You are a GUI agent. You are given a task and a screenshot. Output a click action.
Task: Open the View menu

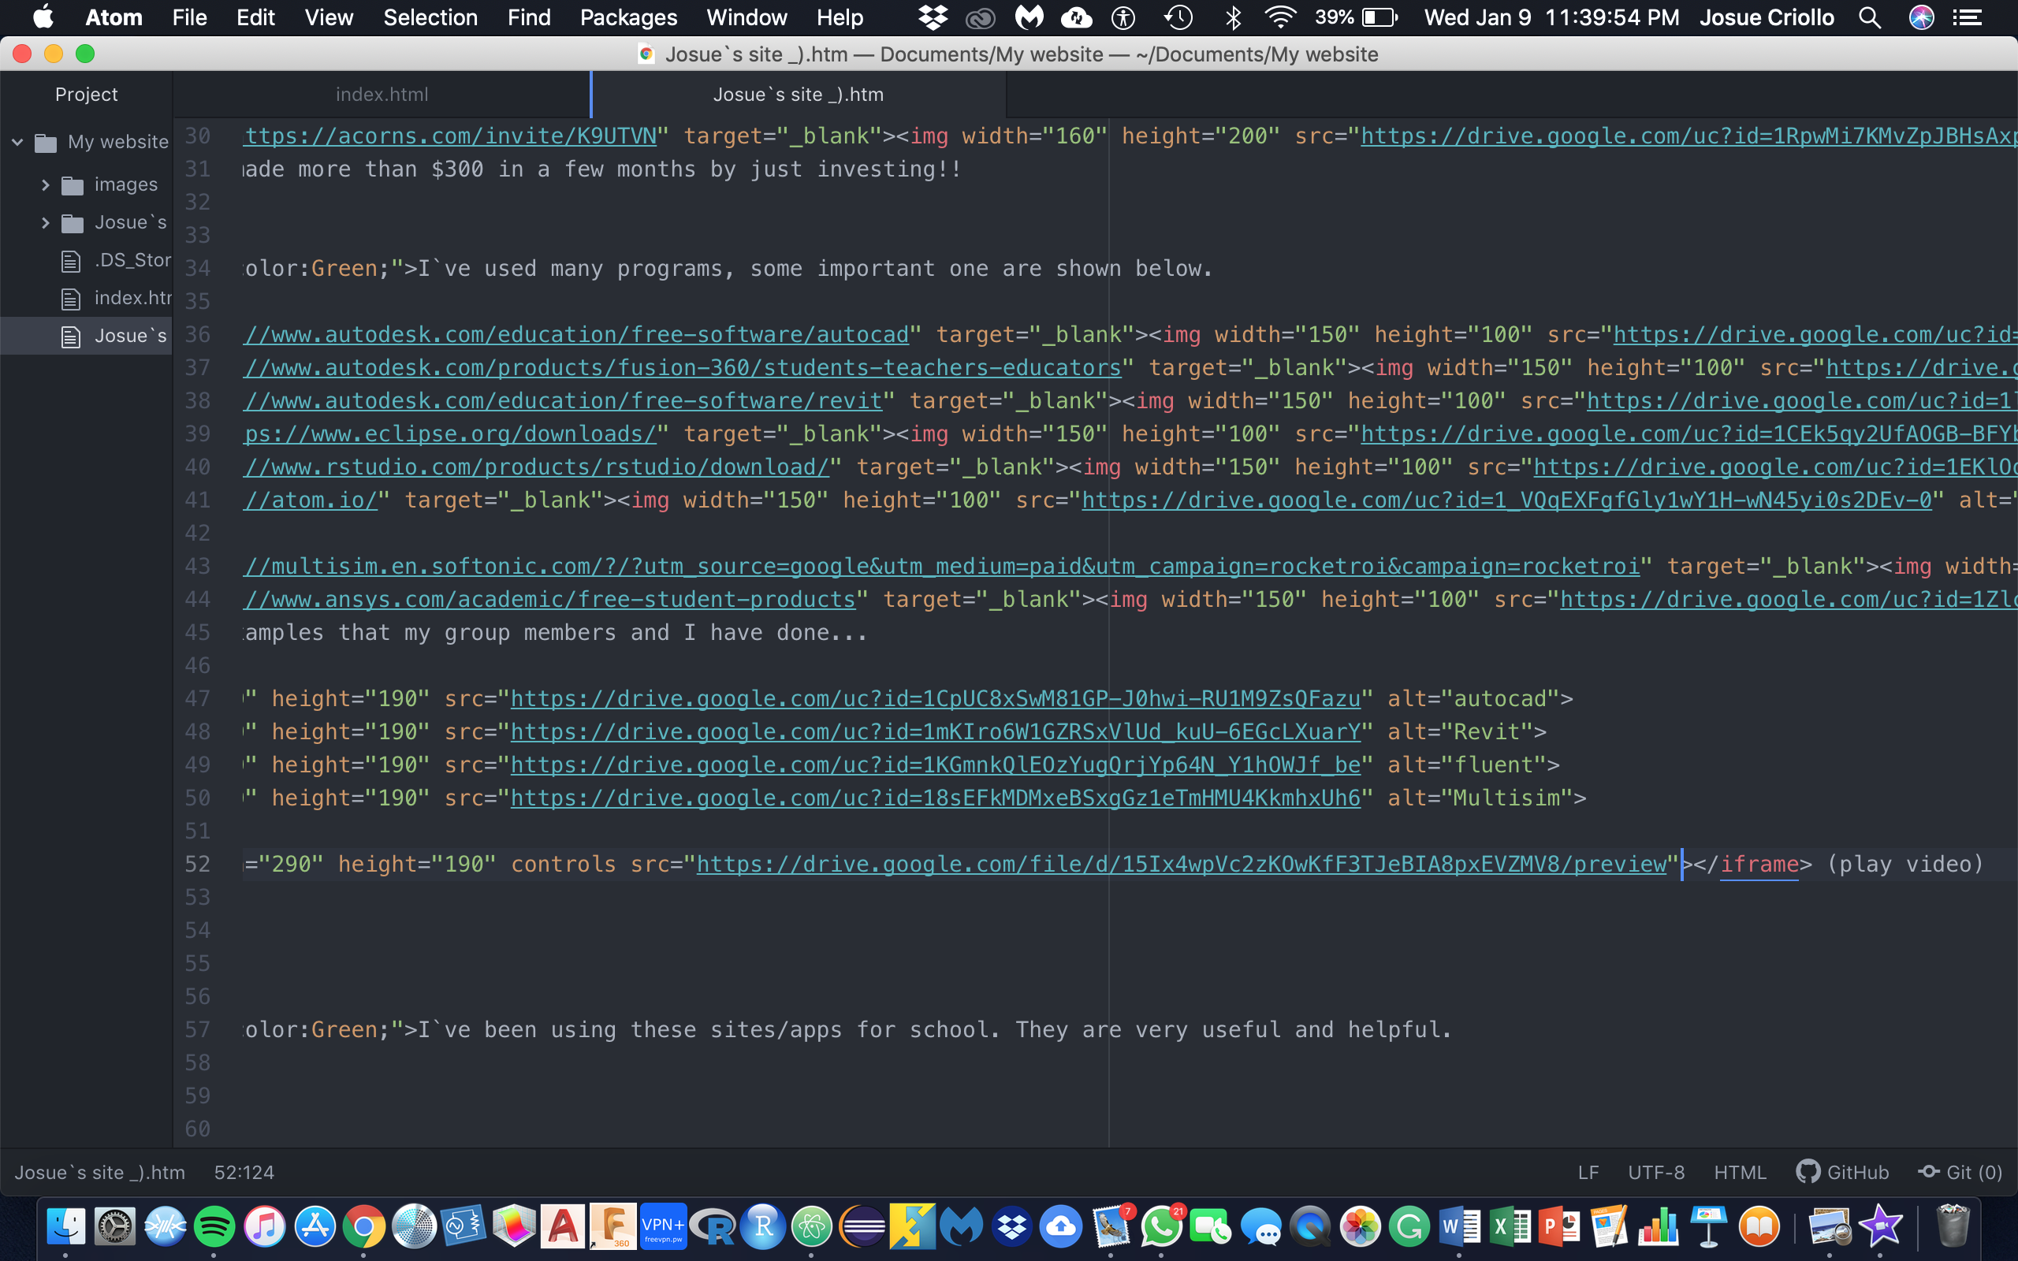(329, 17)
